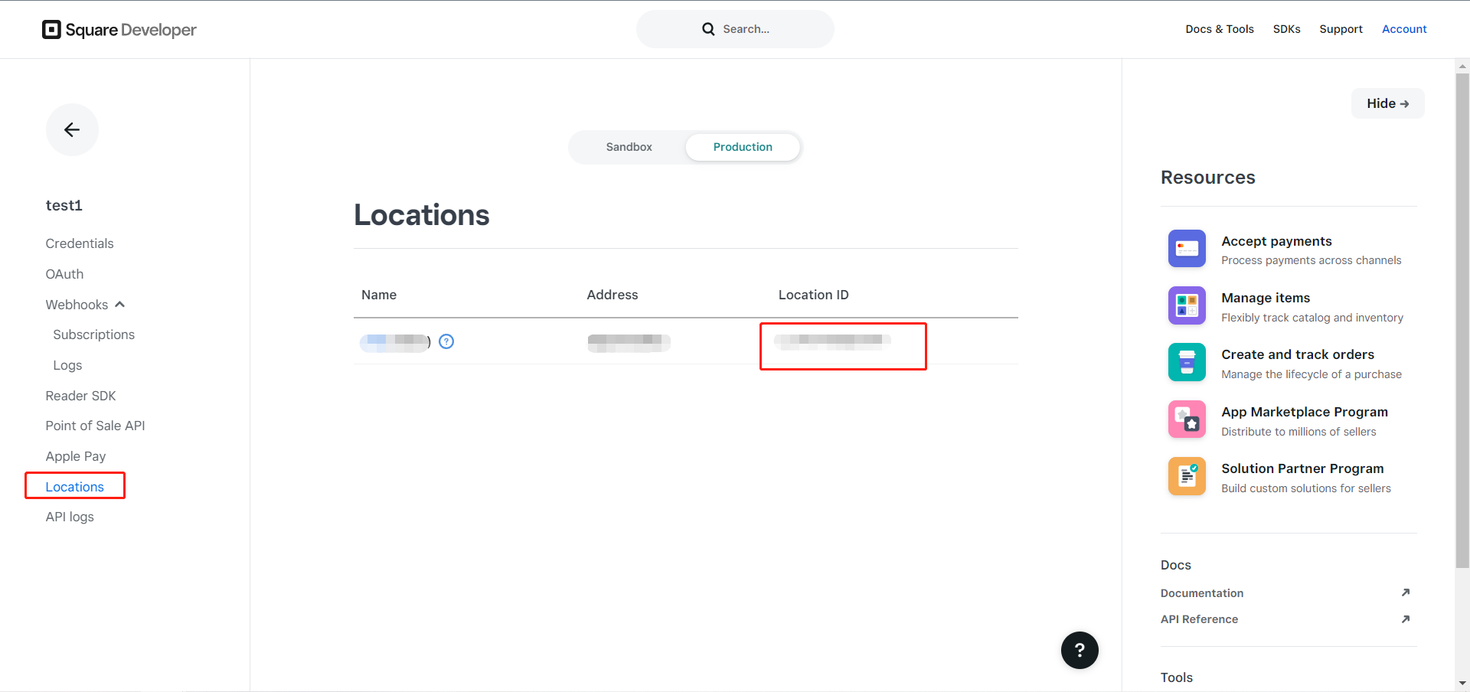Go back using the arrow button

[x=72, y=130]
